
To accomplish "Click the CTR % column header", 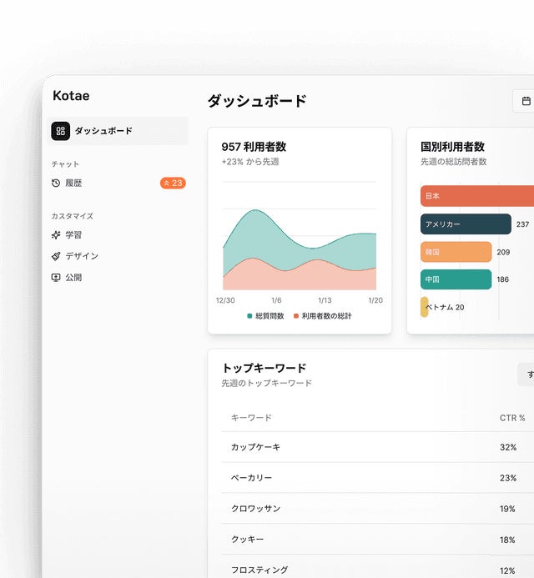I will (512, 418).
